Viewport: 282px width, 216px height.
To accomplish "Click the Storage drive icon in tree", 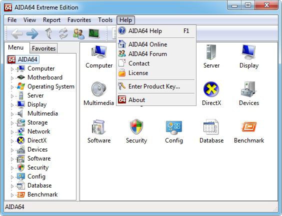I will pos(21,122).
